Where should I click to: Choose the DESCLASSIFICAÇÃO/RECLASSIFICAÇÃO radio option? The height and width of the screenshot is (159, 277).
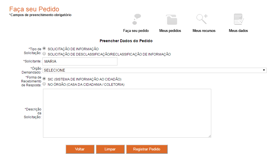44,54
